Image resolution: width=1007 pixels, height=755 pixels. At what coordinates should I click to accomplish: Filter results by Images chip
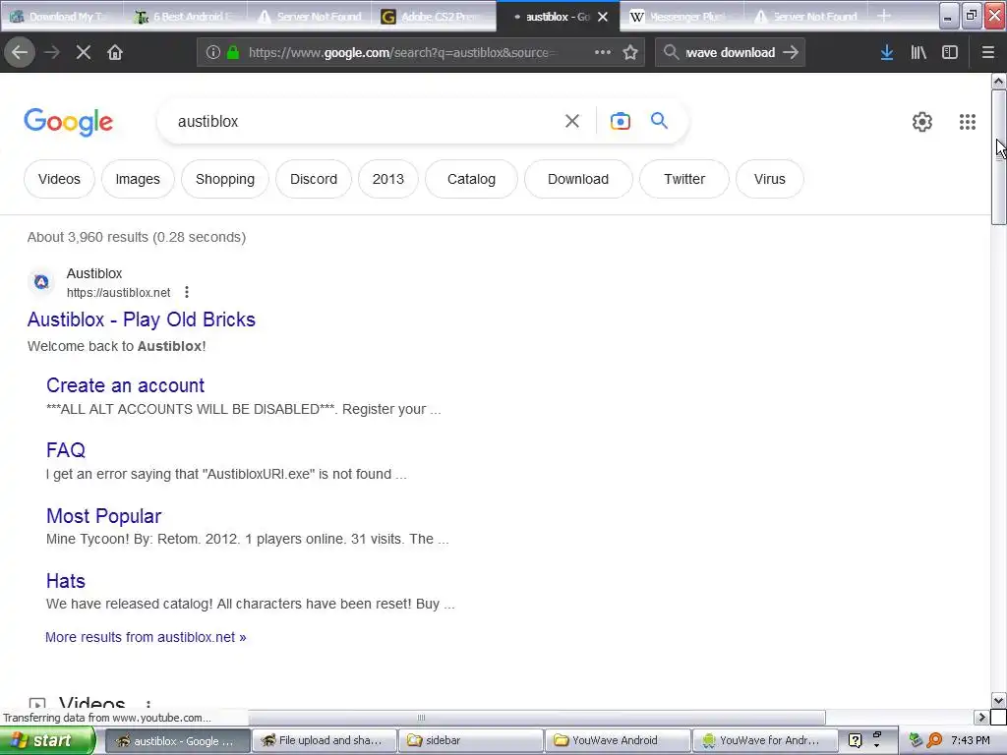coord(138,179)
